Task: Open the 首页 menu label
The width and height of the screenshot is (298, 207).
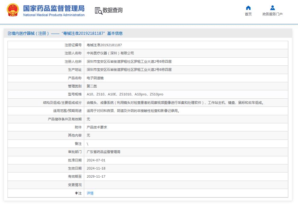Action: click(x=248, y=14)
